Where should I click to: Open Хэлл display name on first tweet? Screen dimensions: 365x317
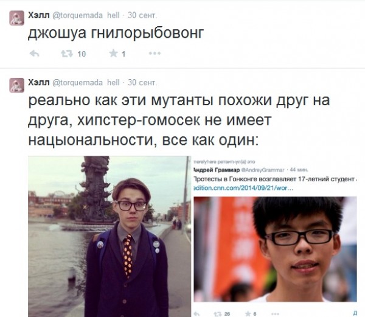(x=39, y=15)
